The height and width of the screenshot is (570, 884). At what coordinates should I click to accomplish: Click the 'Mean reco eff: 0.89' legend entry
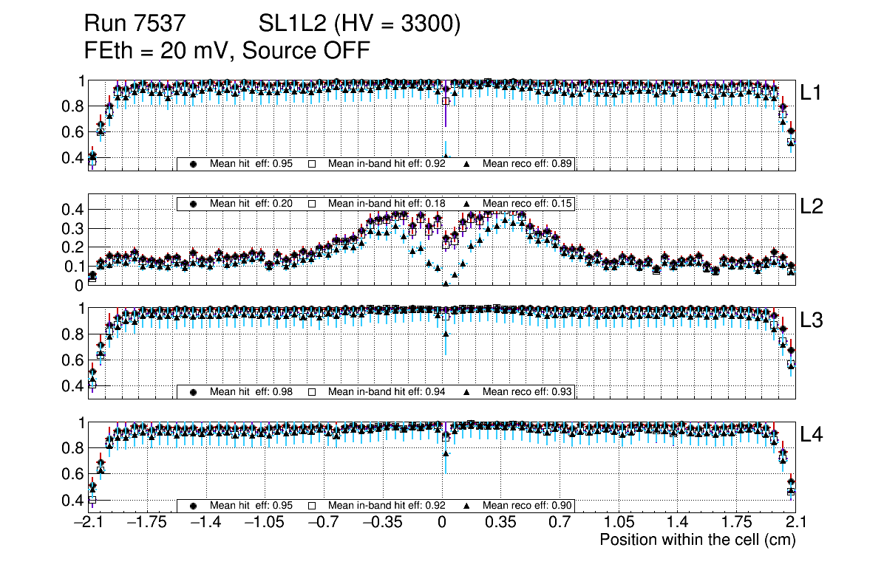tap(528, 164)
